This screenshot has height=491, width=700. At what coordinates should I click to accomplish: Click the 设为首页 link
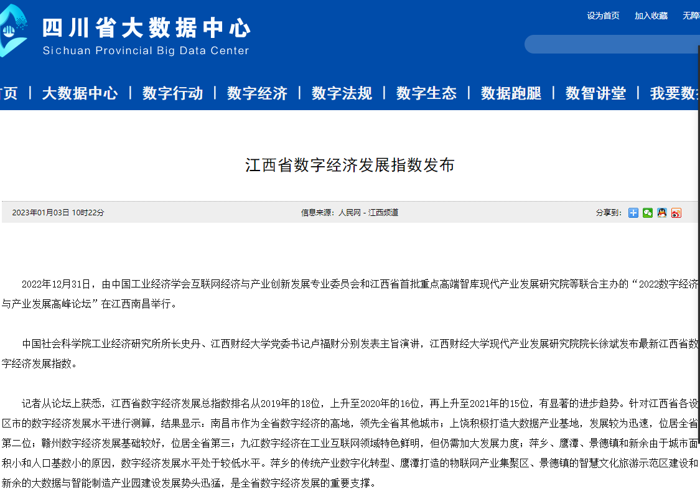coord(603,16)
